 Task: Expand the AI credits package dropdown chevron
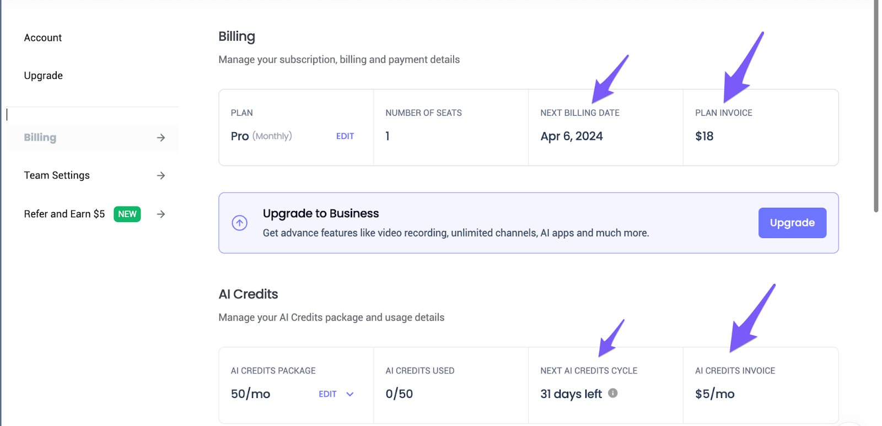click(350, 395)
